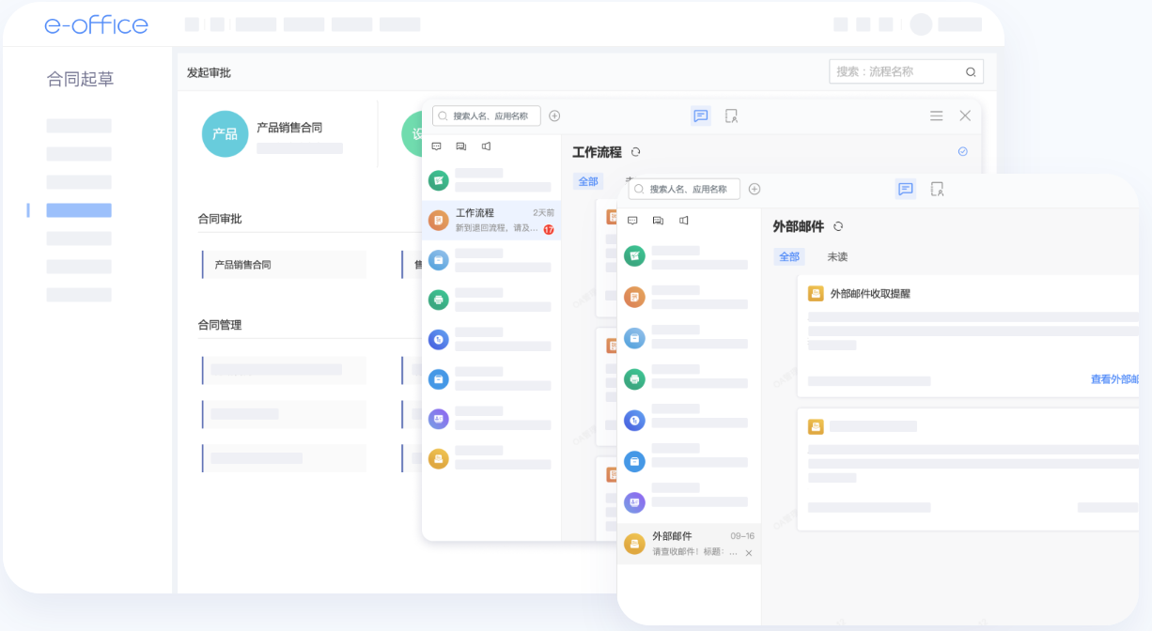The width and height of the screenshot is (1152, 631).
Task: Close the 工作流程 window with the X
Action: [965, 115]
